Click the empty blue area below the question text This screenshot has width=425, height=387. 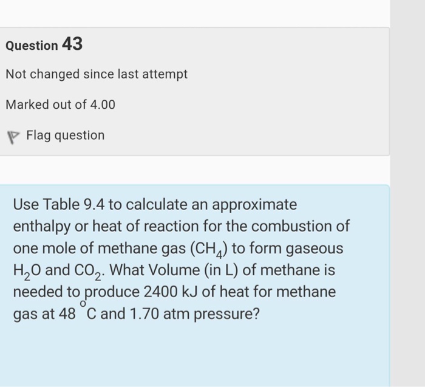tap(195, 355)
